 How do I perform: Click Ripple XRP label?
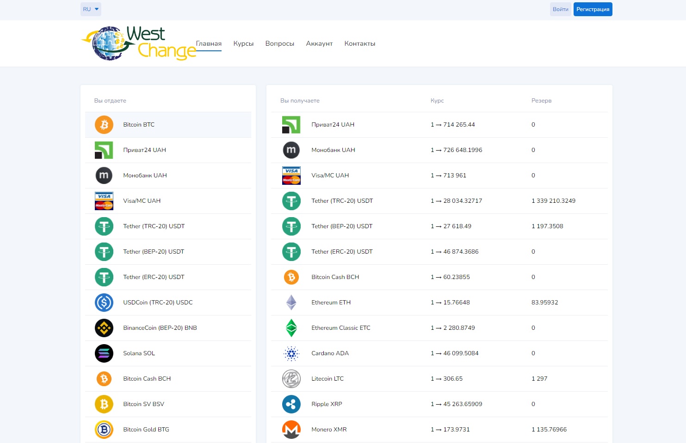coord(327,404)
